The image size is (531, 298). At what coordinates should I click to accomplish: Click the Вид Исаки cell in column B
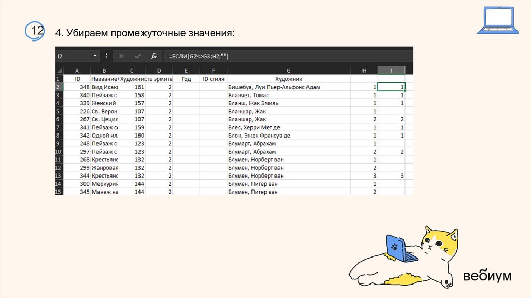[x=104, y=87]
